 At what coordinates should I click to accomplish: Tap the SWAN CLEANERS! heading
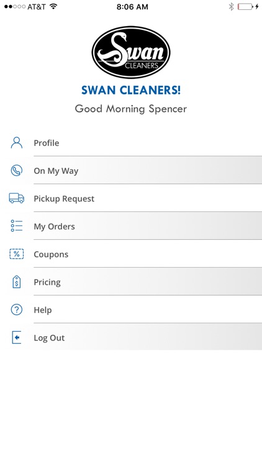[131, 90]
